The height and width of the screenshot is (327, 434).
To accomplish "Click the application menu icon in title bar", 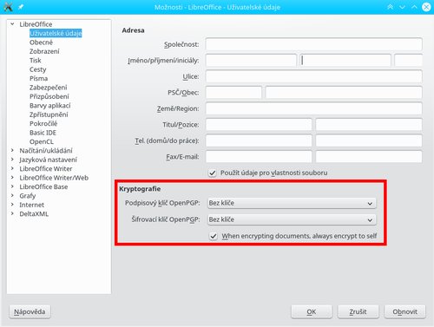I will 8,7.
